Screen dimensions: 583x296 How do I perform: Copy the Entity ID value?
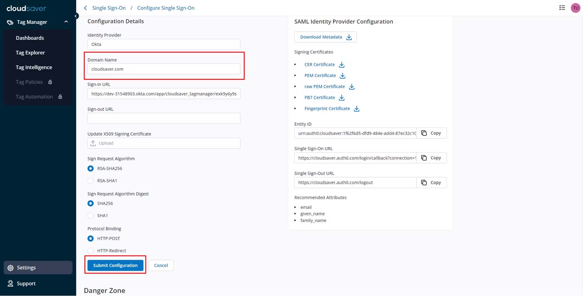pos(431,133)
